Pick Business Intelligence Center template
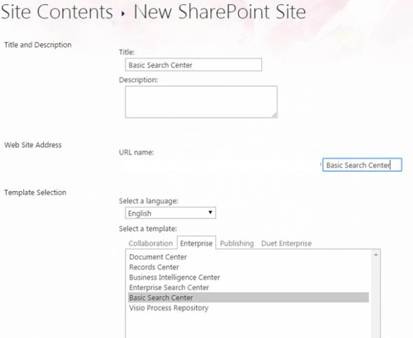Viewport: 413px width, 338px height. click(174, 278)
